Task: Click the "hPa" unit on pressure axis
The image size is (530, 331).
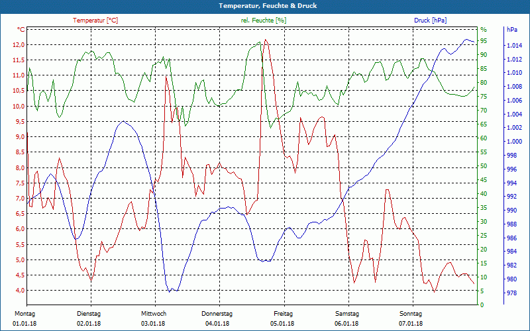Action: point(511,30)
